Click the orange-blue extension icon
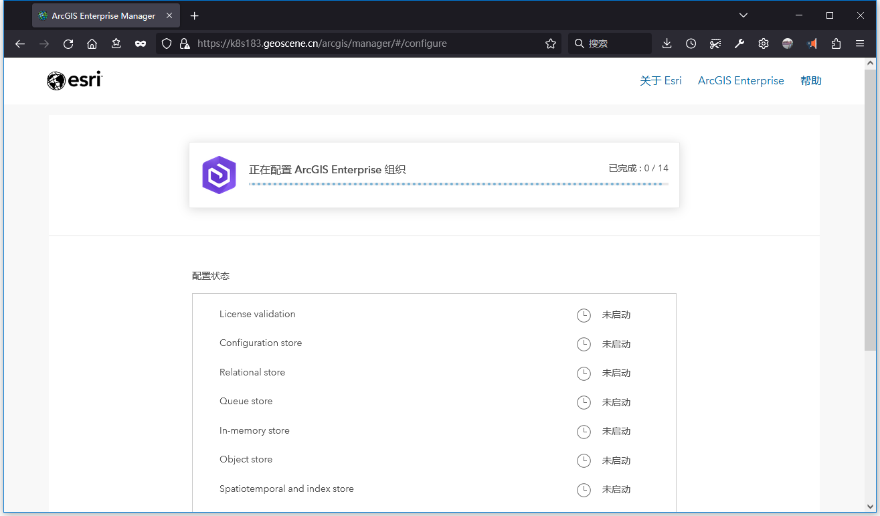 (x=812, y=44)
